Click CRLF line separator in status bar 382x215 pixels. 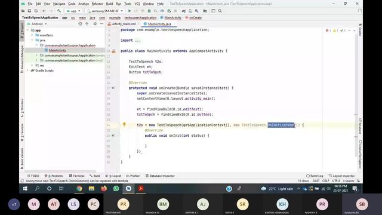coord(326,181)
